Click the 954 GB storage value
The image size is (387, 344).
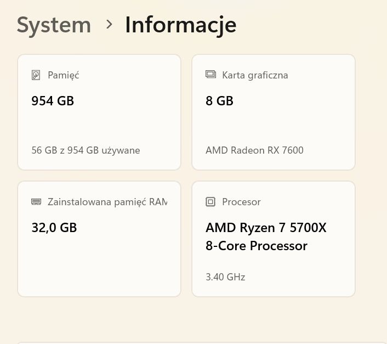[x=53, y=101]
